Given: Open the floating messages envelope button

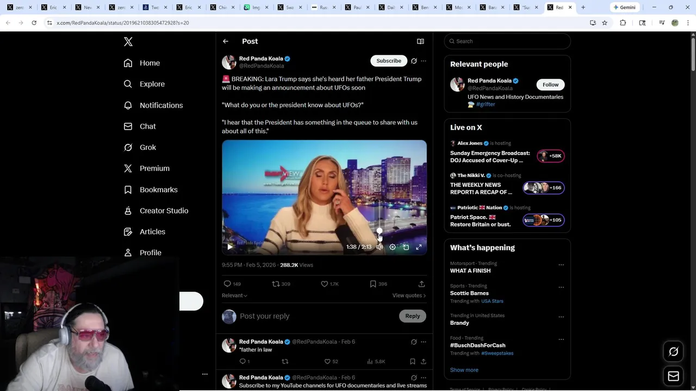Looking at the screenshot, I should 673,376.
